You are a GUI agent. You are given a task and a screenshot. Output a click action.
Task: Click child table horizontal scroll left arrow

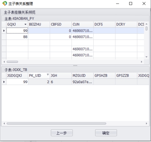[x=4, y=123]
